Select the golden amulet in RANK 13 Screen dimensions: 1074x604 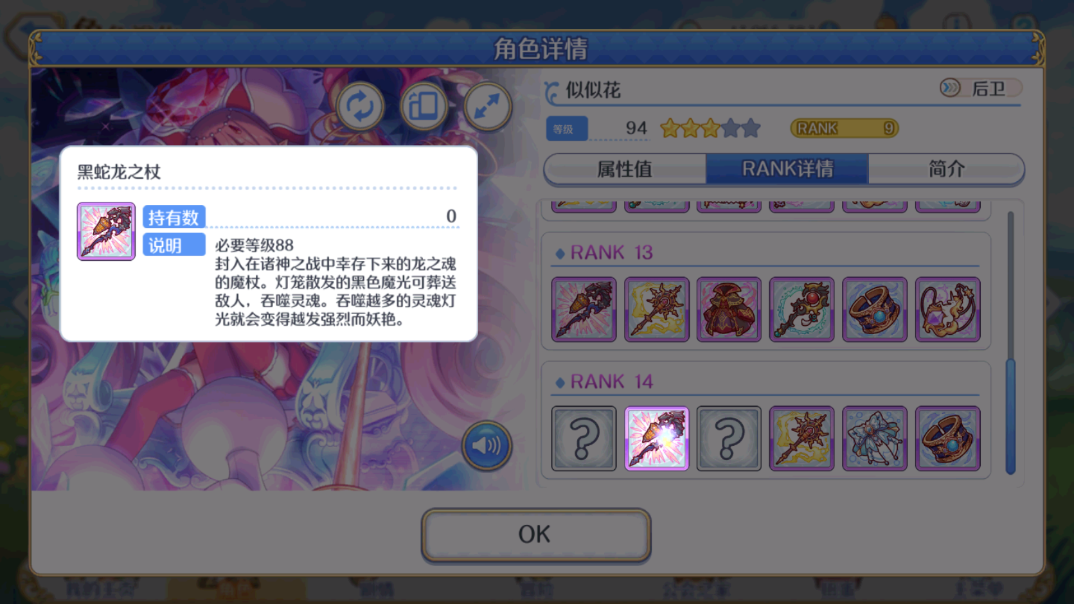click(947, 309)
